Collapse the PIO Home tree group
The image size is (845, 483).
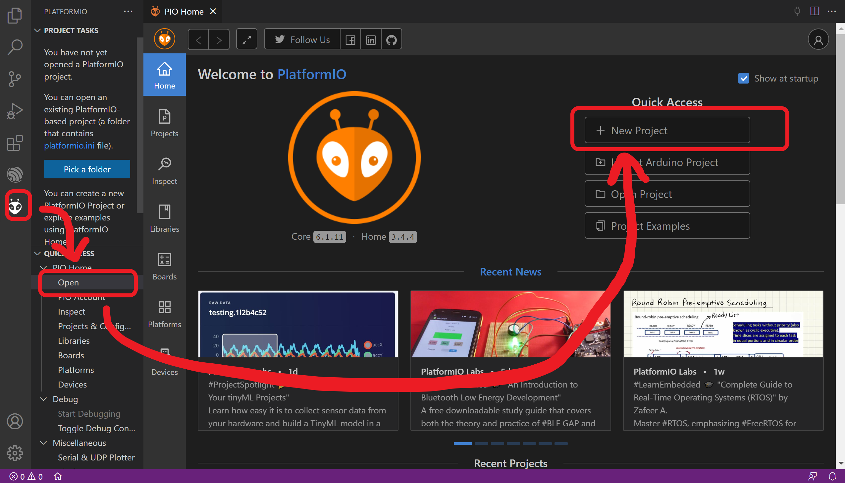tap(43, 268)
